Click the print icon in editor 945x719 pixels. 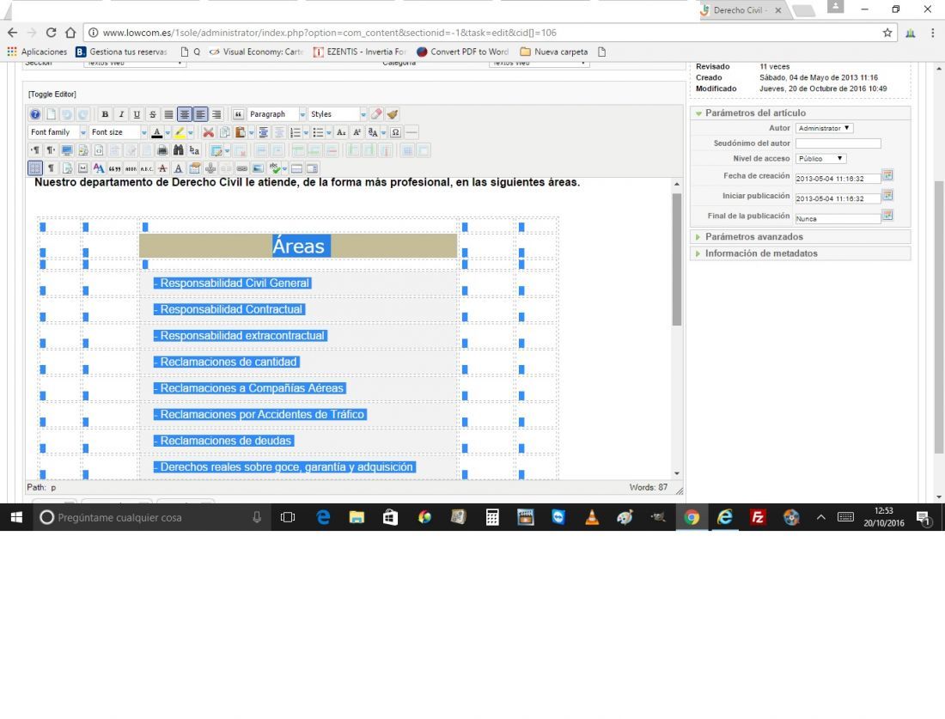(162, 150)
